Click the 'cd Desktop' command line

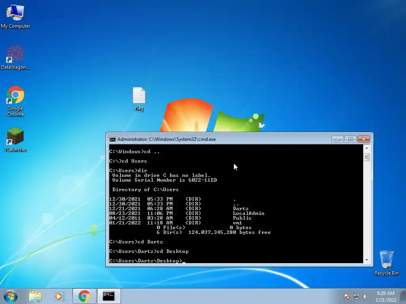point(149,251)
